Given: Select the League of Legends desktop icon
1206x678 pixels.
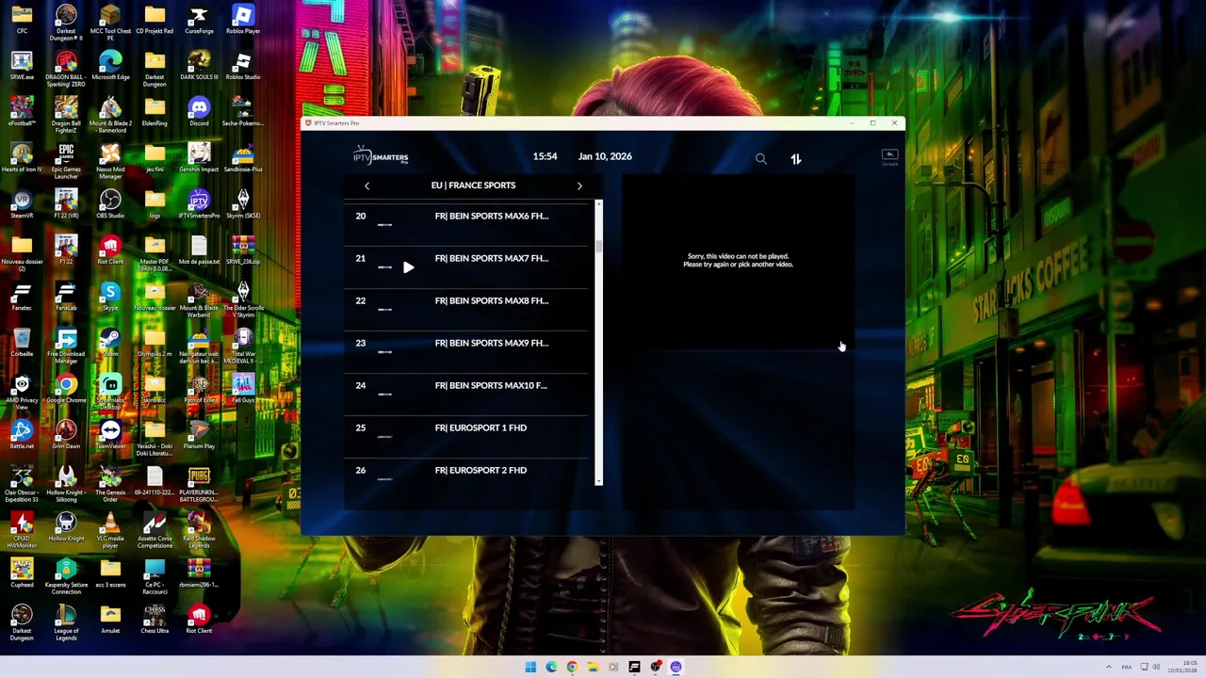Looking at the screenshot, I should pyautogui.click(x=66, y=622).
